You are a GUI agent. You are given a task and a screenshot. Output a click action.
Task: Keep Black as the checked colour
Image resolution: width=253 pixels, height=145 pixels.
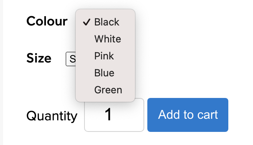(x=105, y=22)
